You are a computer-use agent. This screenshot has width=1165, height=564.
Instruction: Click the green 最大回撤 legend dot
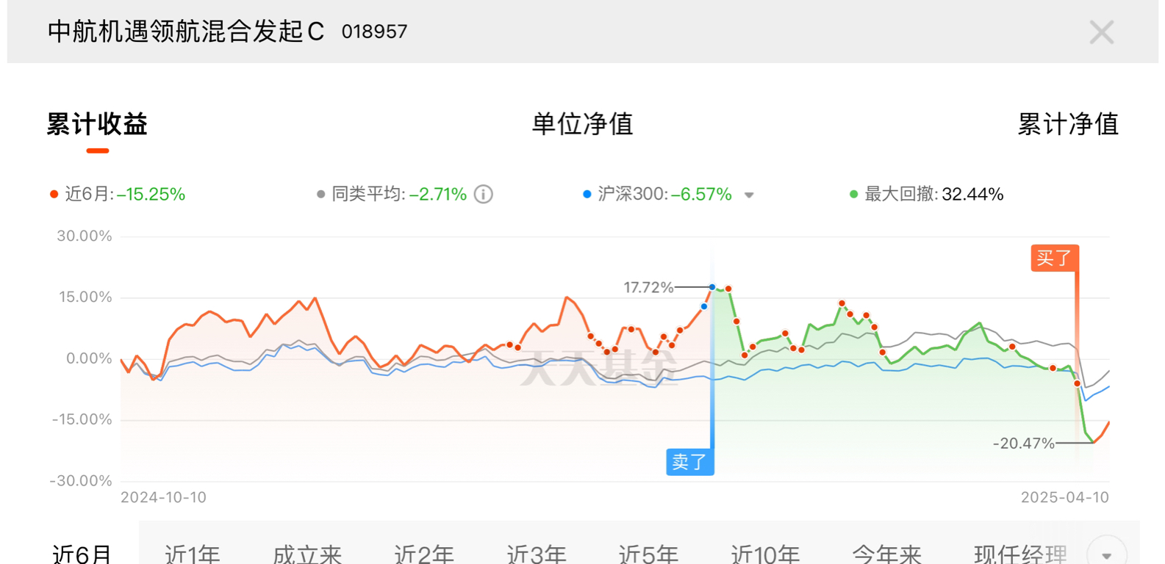coord(853,195)
